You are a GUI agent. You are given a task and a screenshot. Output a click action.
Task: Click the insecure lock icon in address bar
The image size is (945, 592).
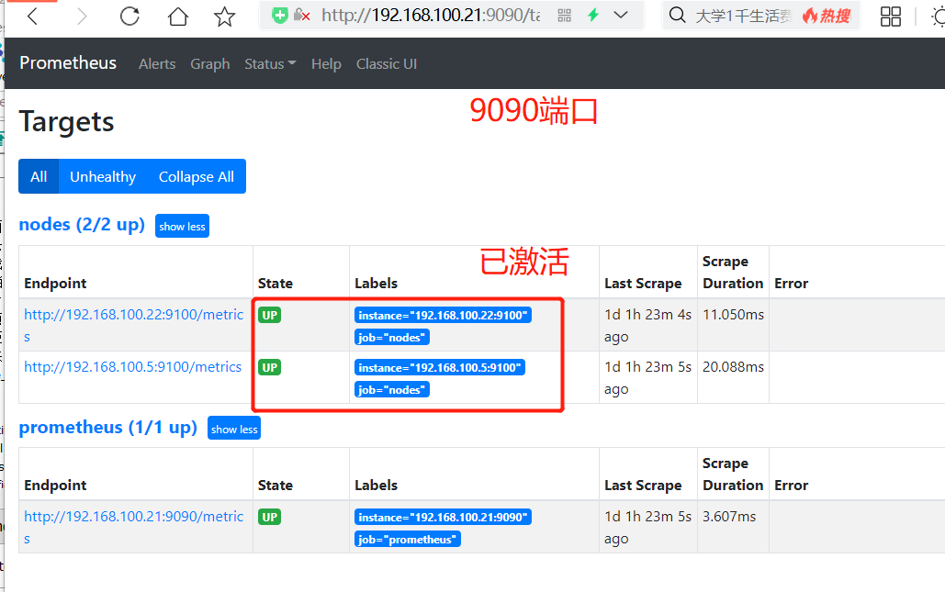click(x=301, y=16)
